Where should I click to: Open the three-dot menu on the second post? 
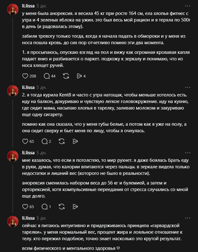click(188, 87)
